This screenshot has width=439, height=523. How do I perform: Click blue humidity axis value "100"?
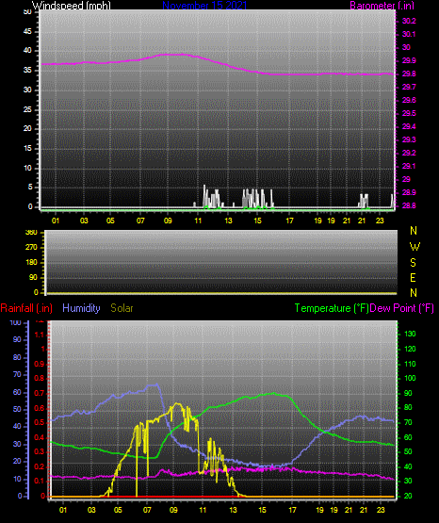pyautogui.click(x=16, y=322)
